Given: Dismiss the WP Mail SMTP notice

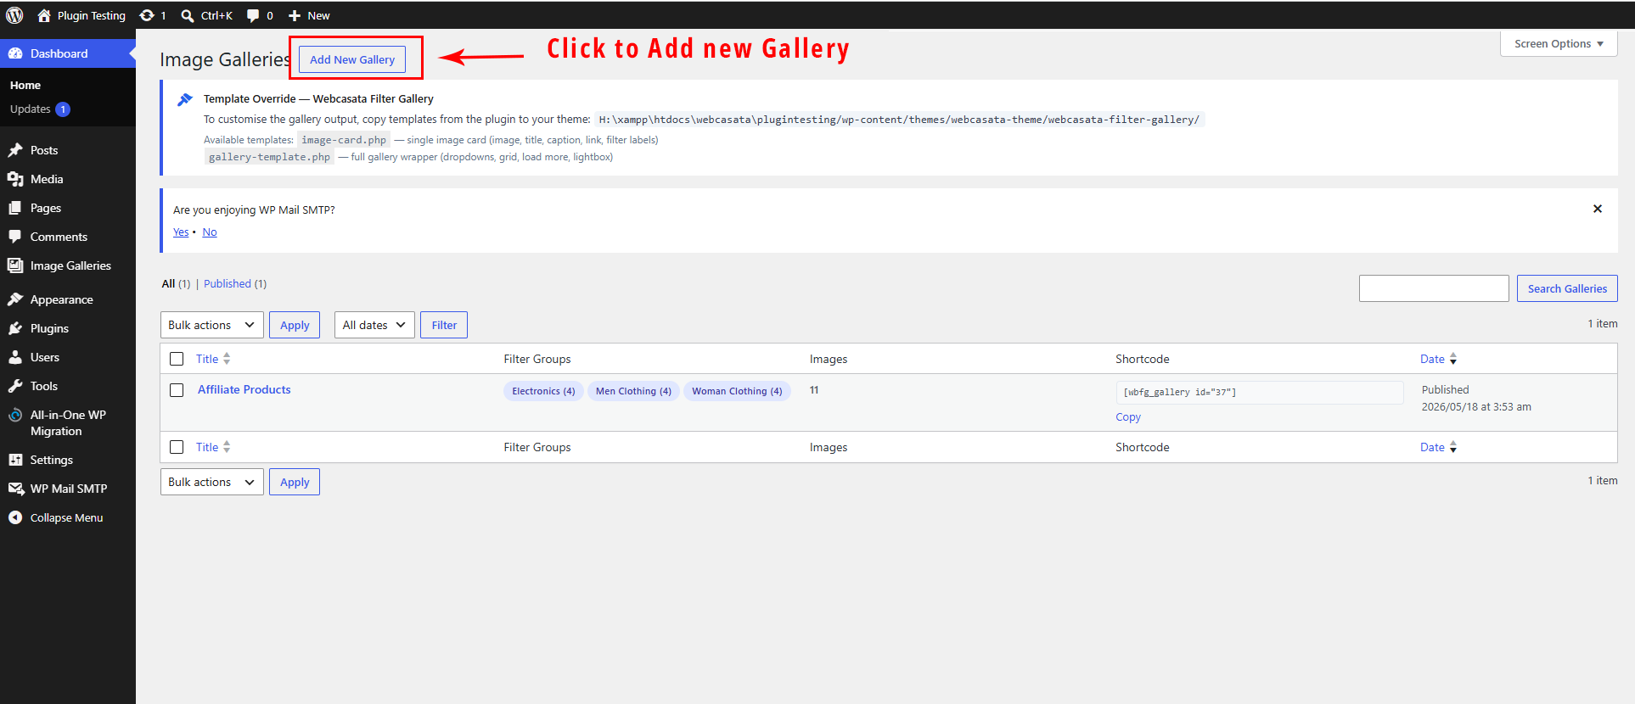Looking at the screenshot, I should (1598, 209).
